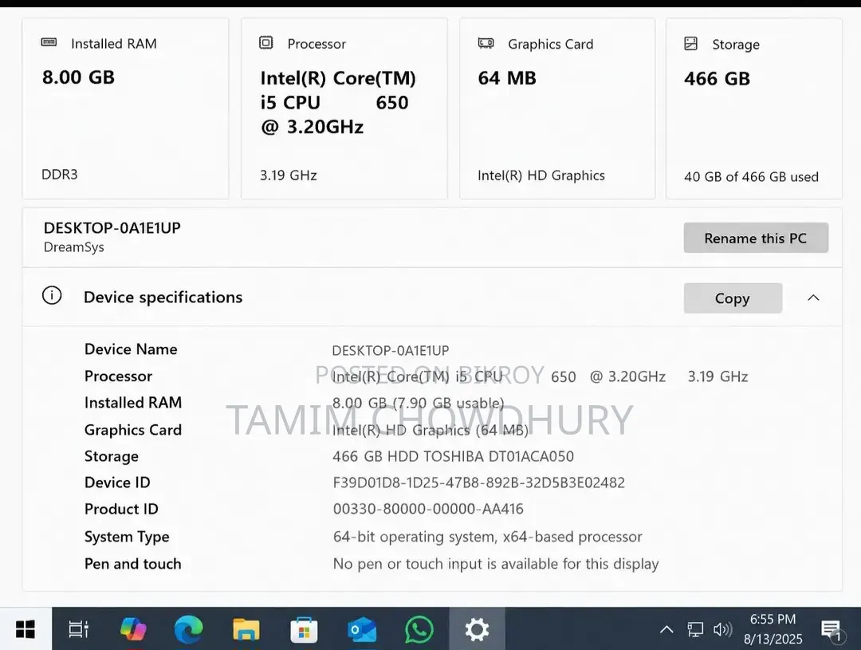This screenshot has width=861, height=650.
Task: Click the Processor row label in specifications
Action: tap(118, 376)
